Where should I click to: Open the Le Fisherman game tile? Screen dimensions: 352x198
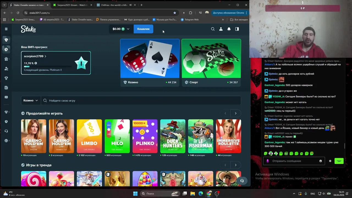click(x=200, y=136)
